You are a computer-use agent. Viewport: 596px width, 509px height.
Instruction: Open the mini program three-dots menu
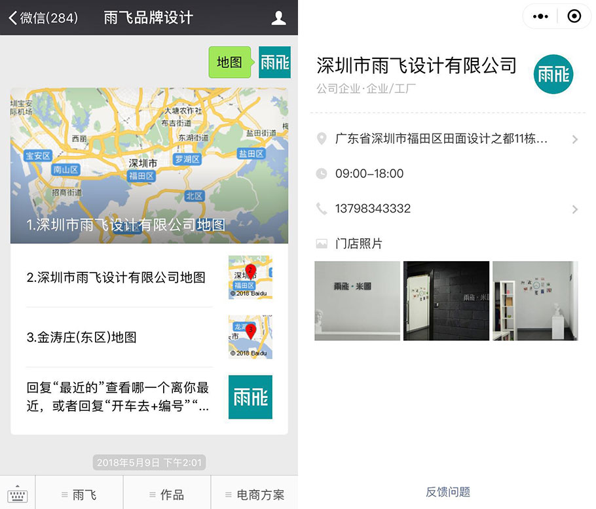540,16
